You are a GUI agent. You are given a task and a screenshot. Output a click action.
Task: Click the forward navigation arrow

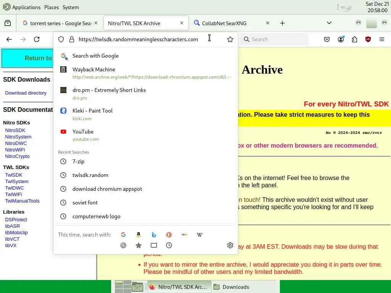(x=23, y=39)
